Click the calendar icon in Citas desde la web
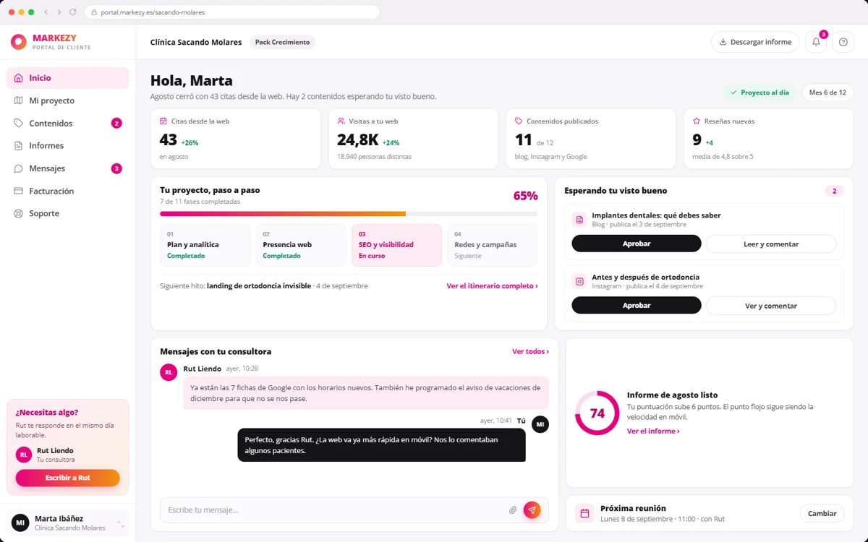 click(163, 121)
